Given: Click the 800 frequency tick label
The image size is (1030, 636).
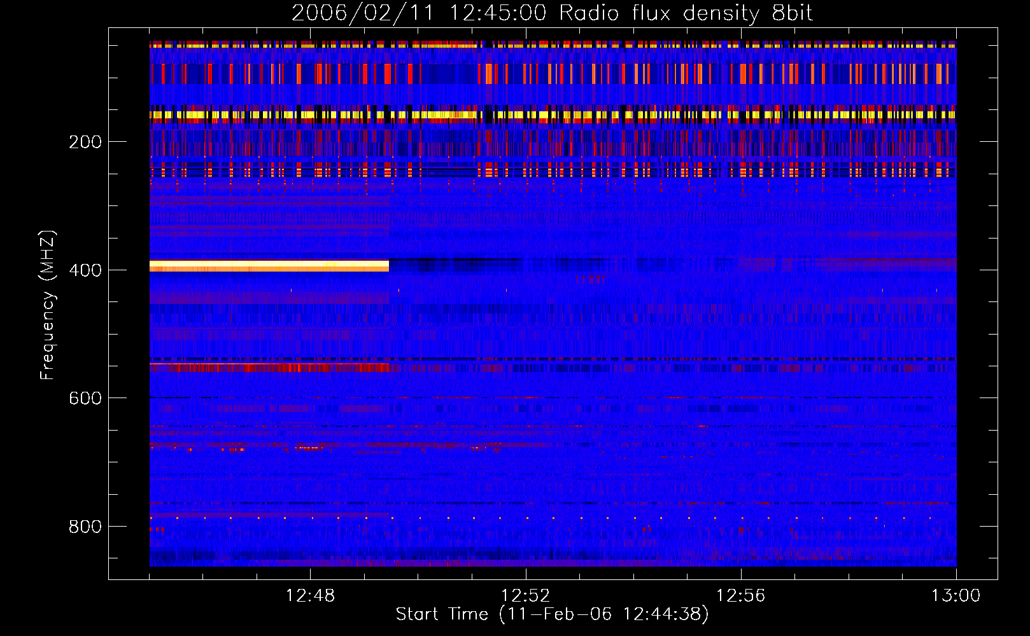Looking at the screenshot, I should [85, 527].
